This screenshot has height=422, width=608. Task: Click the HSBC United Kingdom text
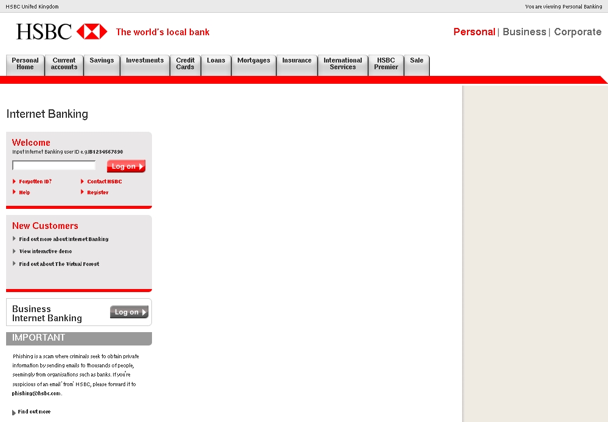(32, 7)
